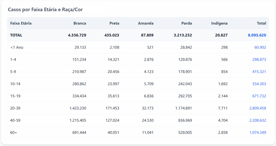Open total link 298.873 for ages 1-4
Viewport: 276px width, 146px height.
[259, 60]
